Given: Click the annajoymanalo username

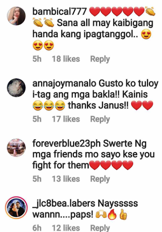Looking at the screenshot, I should [x=64, y=83].
